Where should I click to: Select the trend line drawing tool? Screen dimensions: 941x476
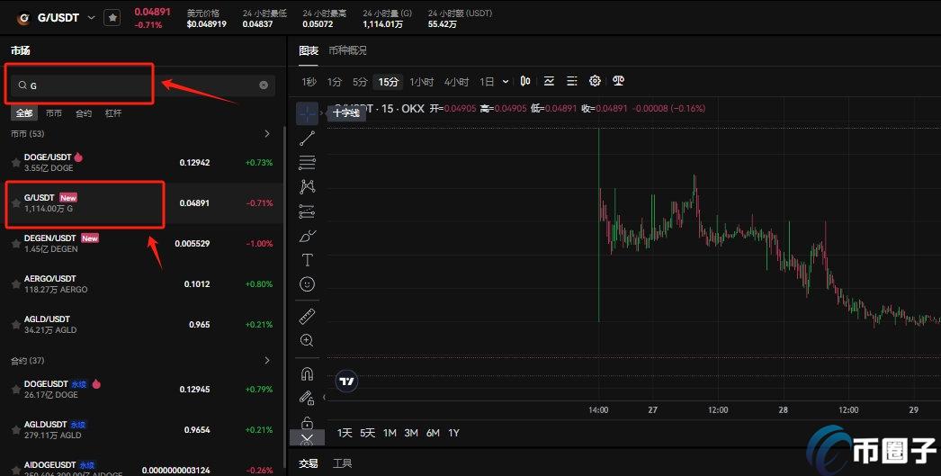point(308,139)
